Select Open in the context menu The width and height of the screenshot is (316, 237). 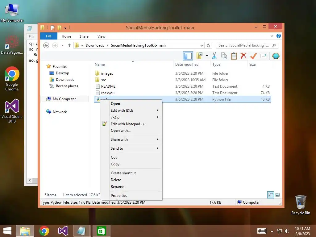tap(131, 104)
